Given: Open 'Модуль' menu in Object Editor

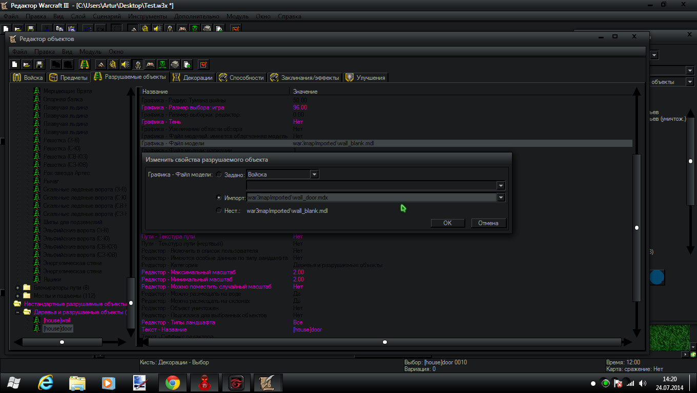Looking at the screenshot, I should coord(90,52).
